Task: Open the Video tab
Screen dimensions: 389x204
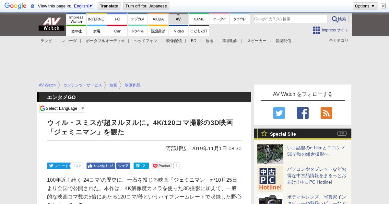Action: click(x=178, y=31)
